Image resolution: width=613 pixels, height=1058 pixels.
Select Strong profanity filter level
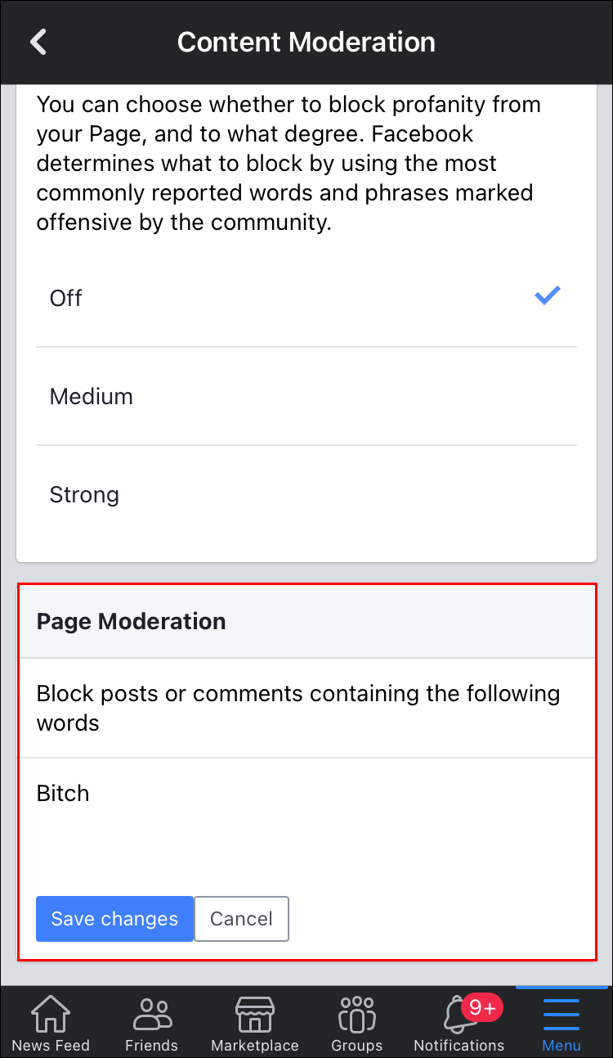pyautogui.click(x=84, y=494)
